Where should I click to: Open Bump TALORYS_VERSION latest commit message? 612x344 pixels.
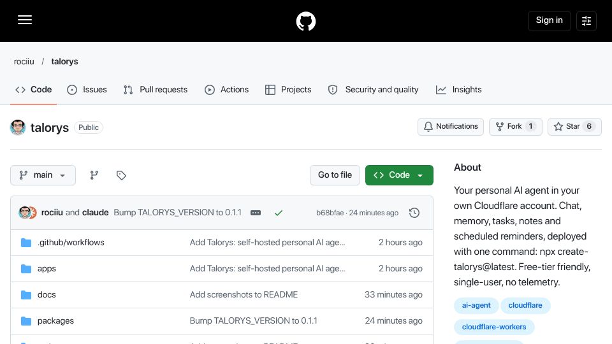click(x=178, y=213)
